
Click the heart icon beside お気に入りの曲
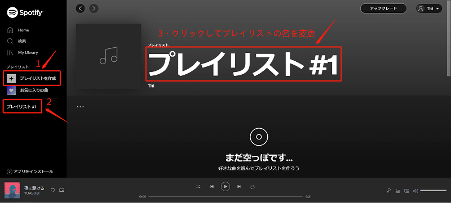point(11,90)
